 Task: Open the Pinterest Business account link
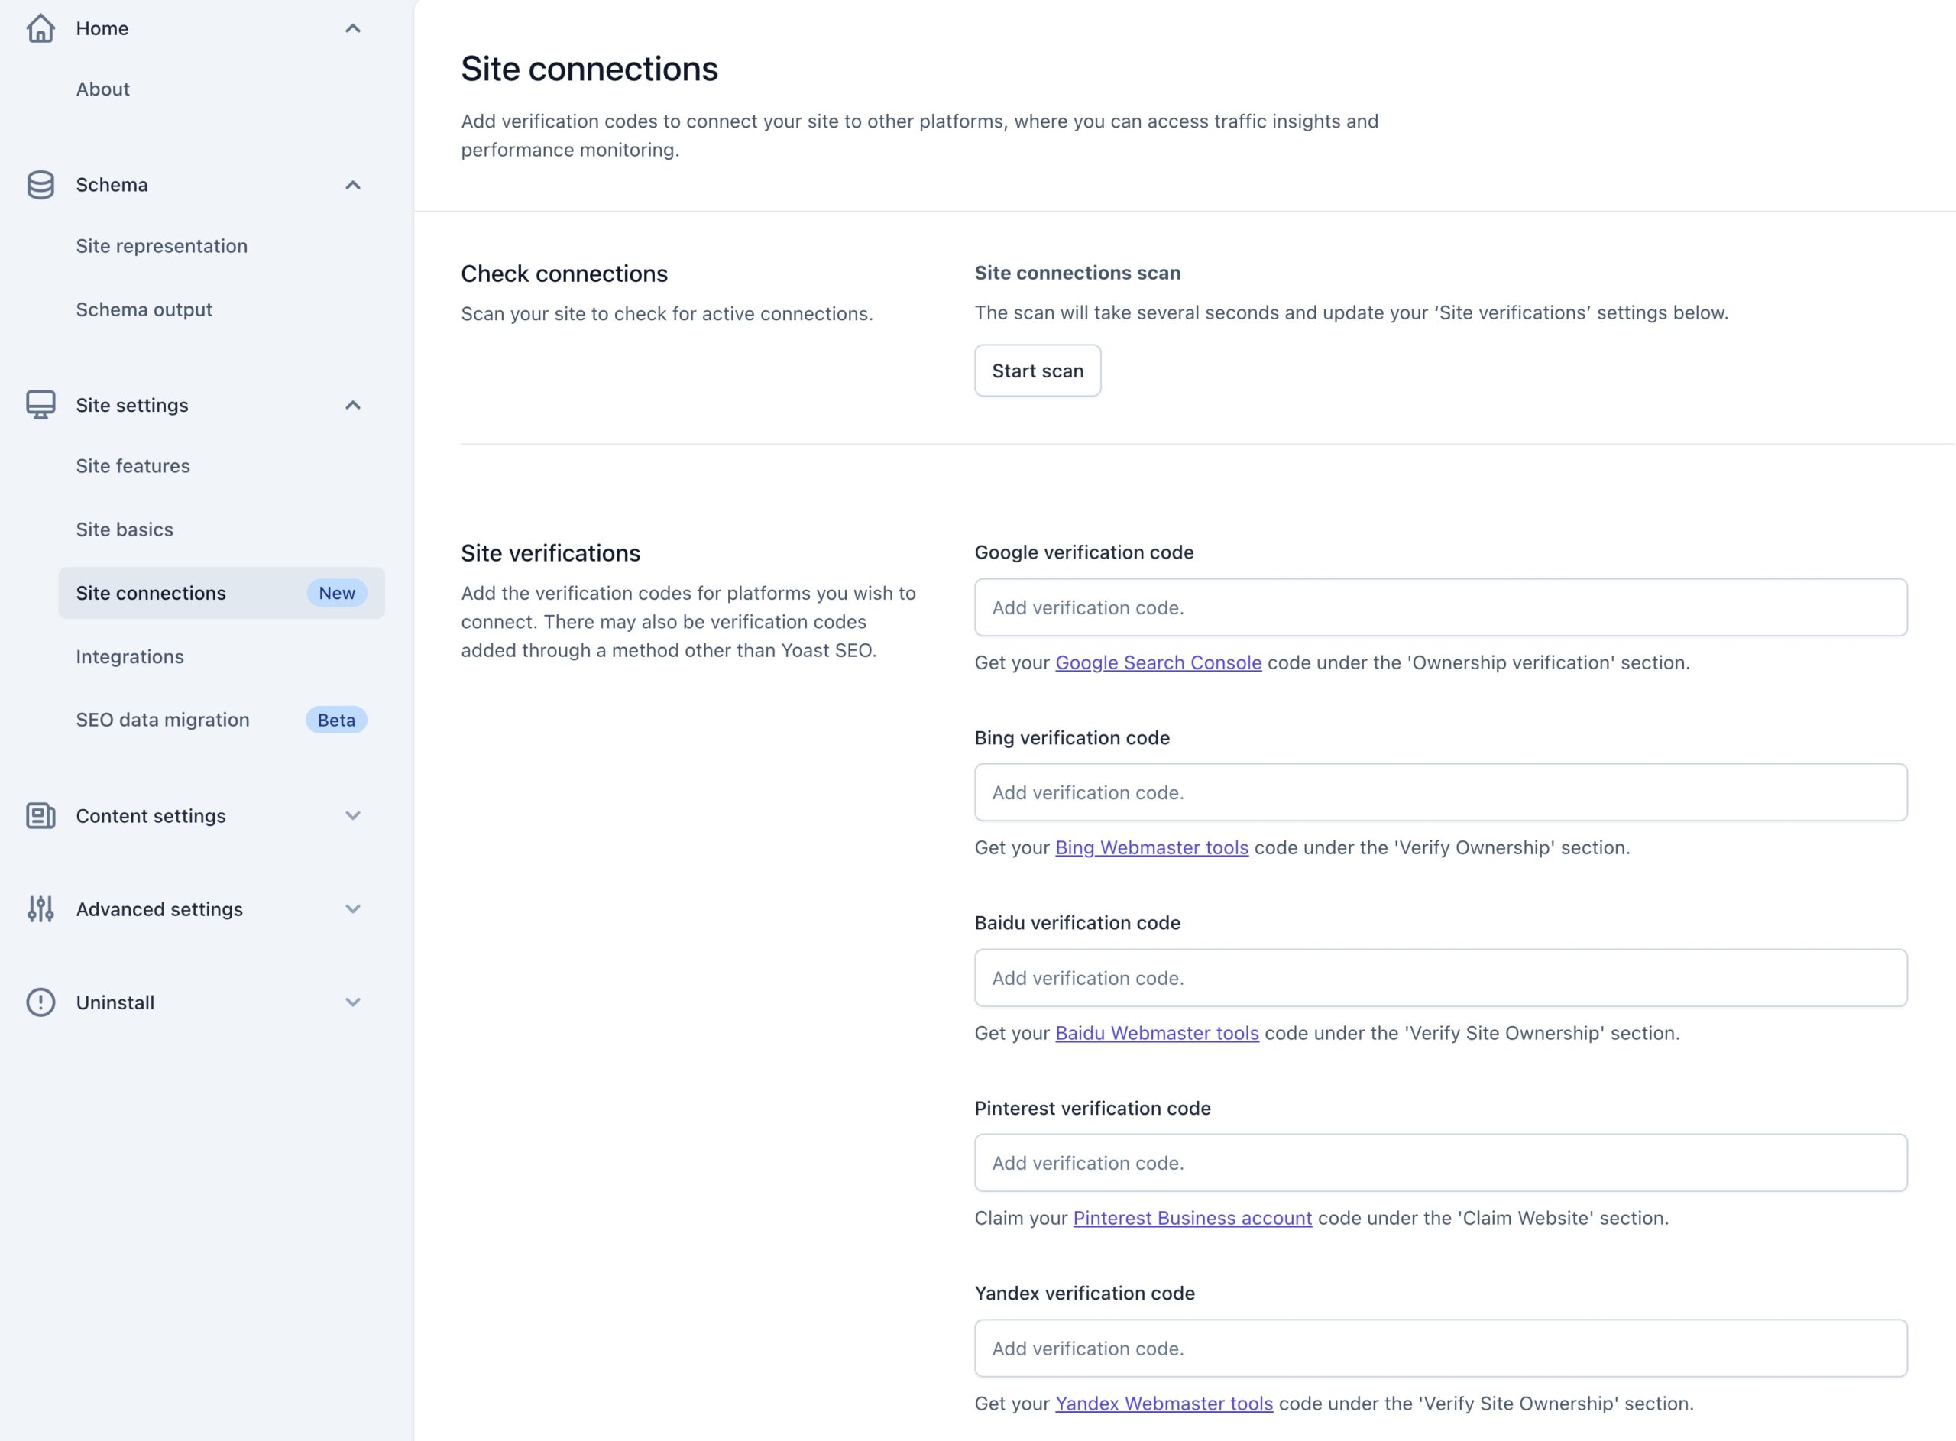click(1192, 1219)
